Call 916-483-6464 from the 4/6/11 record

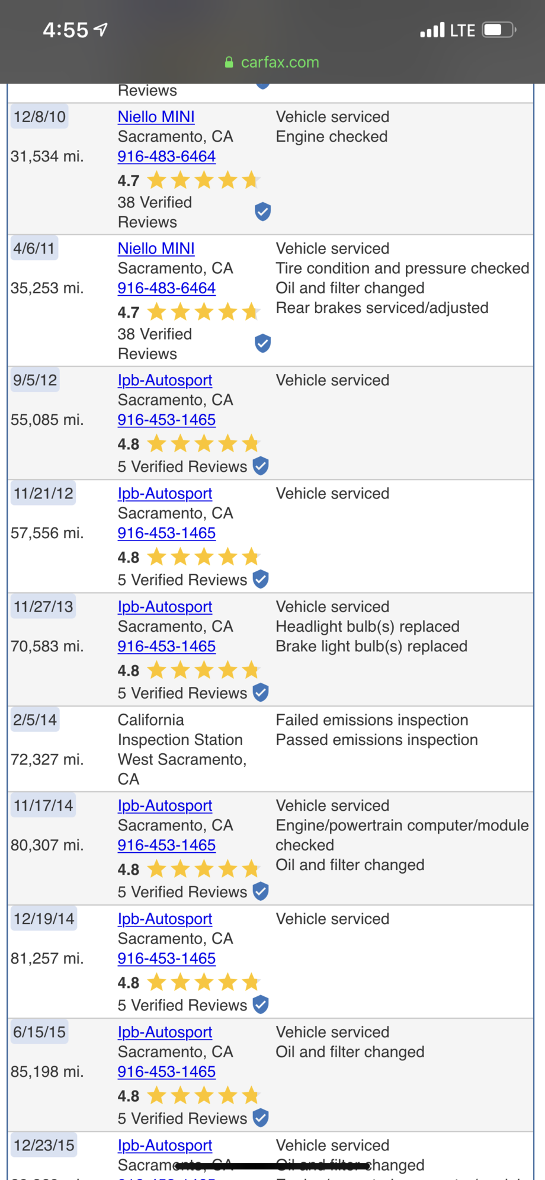click(166, 288)
